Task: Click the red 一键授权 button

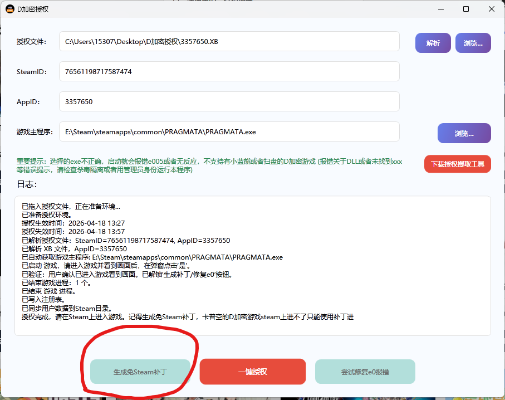Action: 253,372
